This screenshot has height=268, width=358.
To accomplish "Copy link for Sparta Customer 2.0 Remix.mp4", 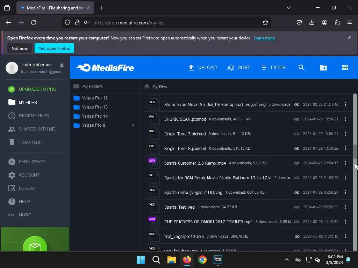I will [296, 163].
